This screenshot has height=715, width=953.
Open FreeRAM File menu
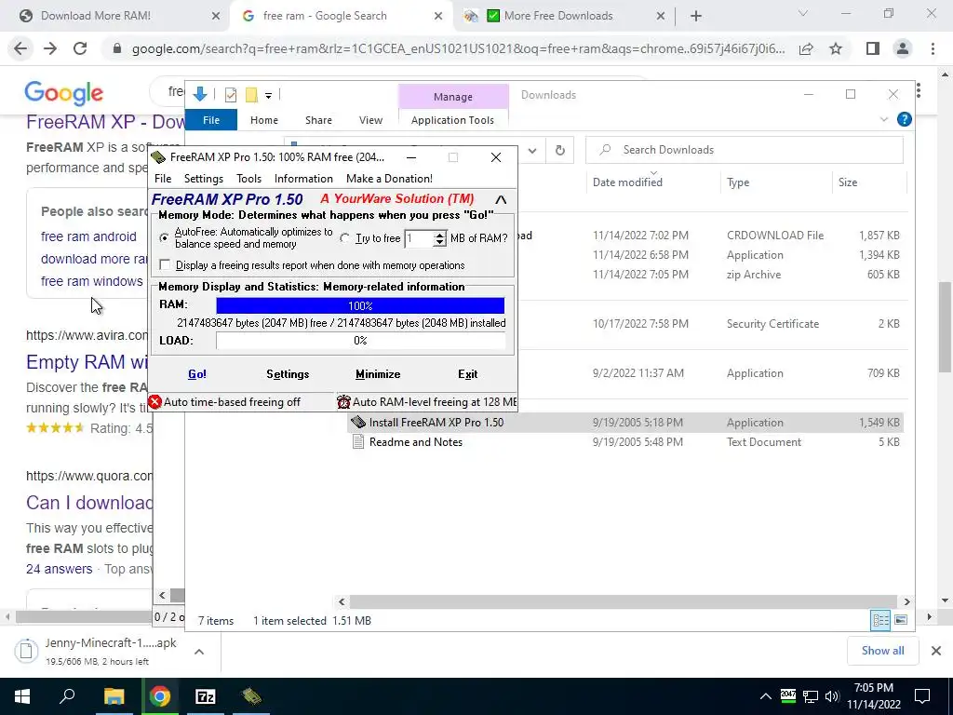(x=163, y=179)
